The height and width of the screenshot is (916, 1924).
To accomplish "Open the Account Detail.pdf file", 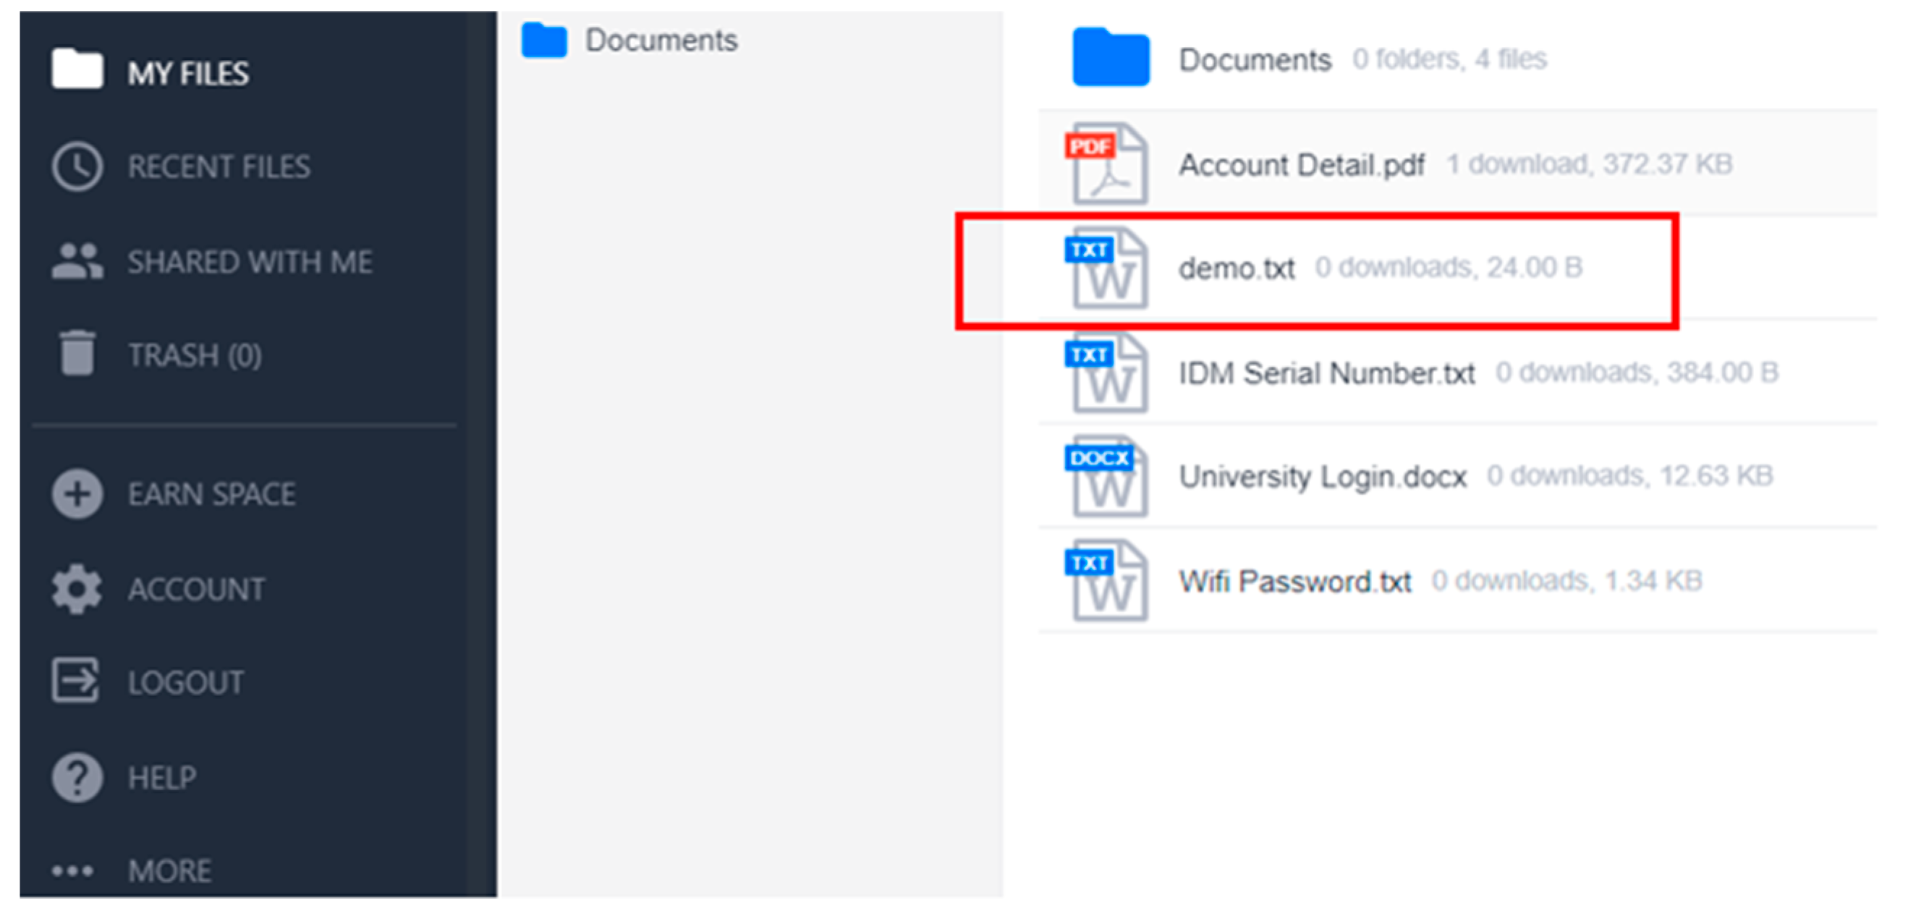I will [x=1301, y=164].
